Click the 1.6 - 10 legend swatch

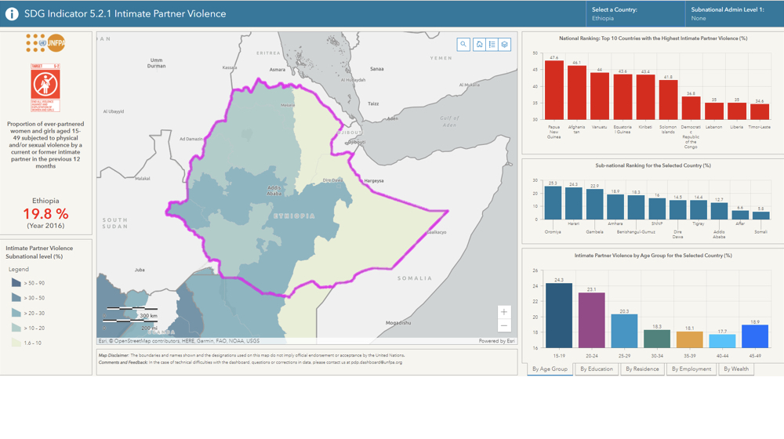pos(16,343)
